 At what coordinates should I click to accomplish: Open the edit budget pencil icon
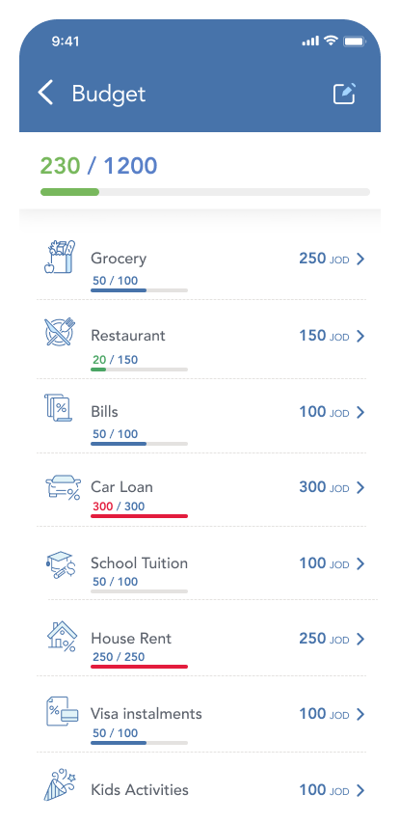[x=344, y=94]
